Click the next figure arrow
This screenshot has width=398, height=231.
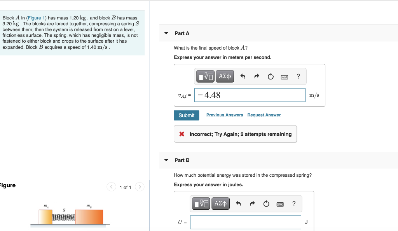[x=140, y=187]
